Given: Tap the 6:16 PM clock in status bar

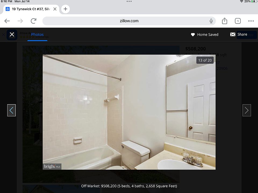Looking at the screenshot, I should (6, 1).
